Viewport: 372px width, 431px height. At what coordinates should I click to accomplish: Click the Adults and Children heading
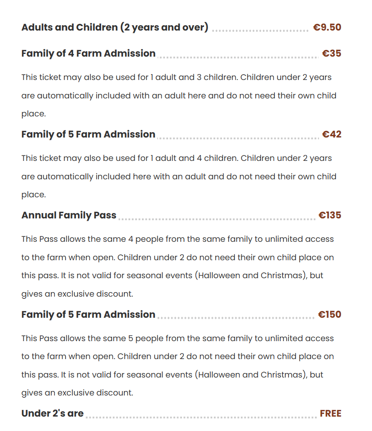(115, 27)
